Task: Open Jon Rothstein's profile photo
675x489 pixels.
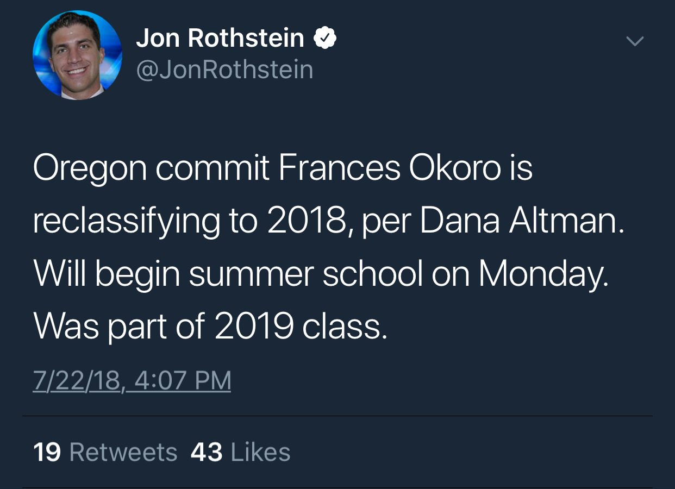Action: click(x=77, y=54)
